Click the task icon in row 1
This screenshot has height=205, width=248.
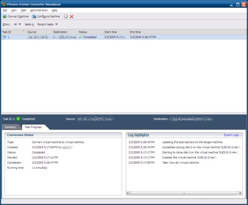click(4, 38)
